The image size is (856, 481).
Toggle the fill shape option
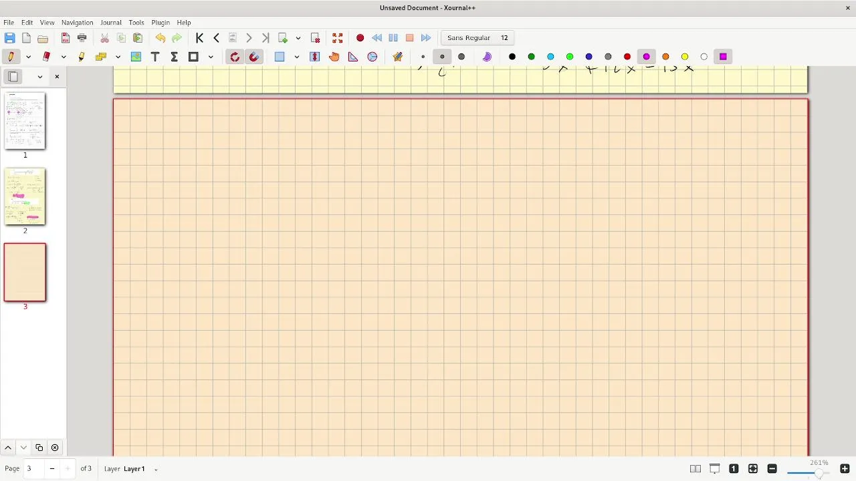(487, 57)
